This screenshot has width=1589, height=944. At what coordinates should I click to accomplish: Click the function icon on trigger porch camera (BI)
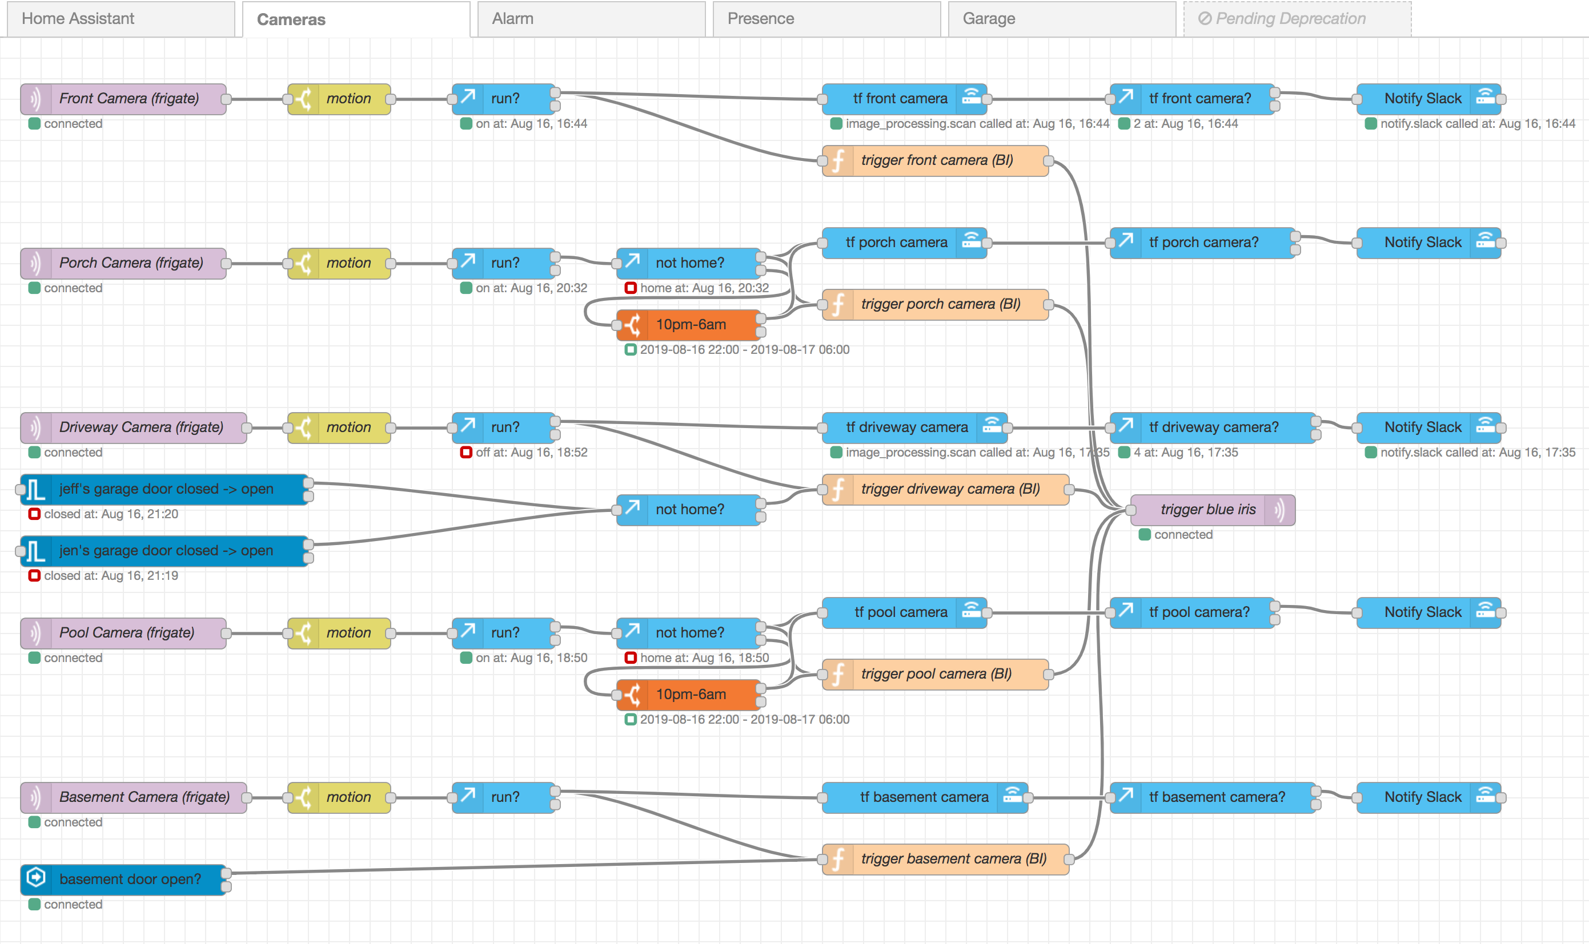point(838,305)
